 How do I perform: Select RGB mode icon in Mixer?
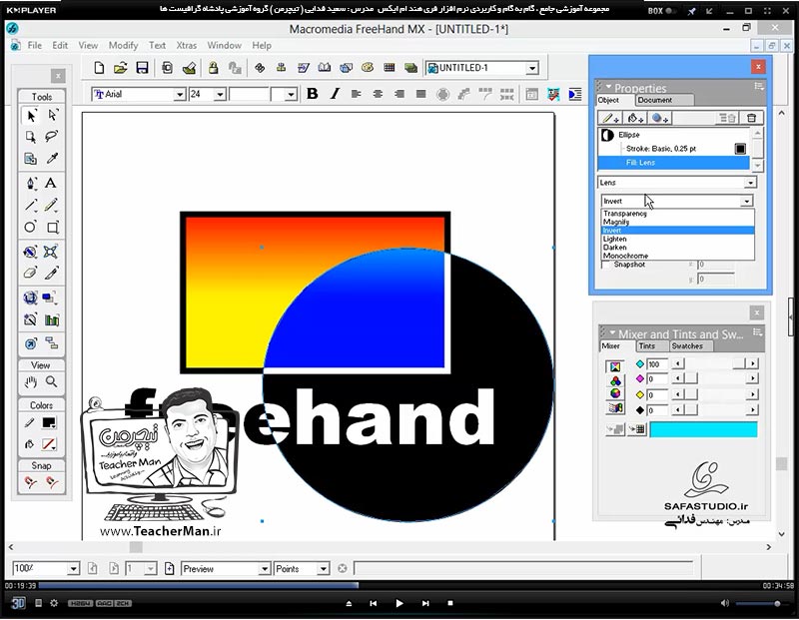615,380
